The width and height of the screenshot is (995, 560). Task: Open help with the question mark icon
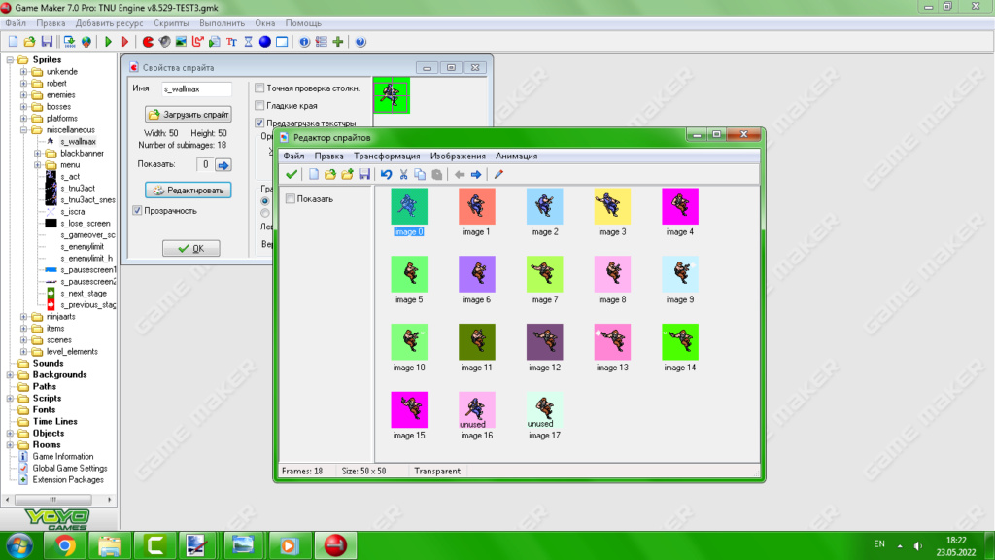(x=360, y=42)
